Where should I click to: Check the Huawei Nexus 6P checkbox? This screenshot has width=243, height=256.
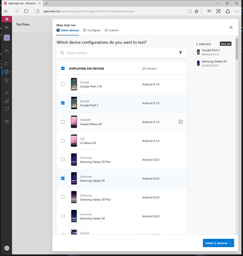[x=63, y=122]
